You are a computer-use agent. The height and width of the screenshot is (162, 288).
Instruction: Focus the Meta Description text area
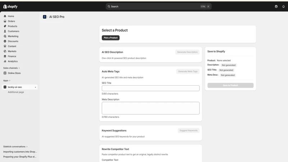pos(150,108)
